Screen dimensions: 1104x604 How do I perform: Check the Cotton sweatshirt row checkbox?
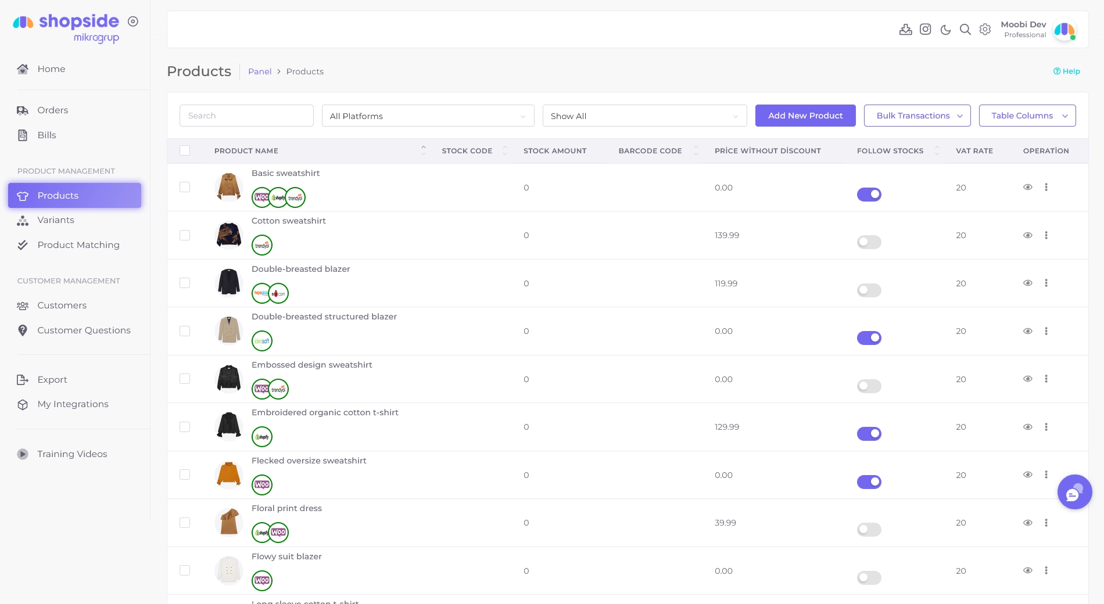tap(185, 235)
